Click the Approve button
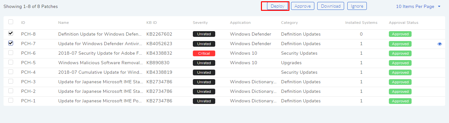The width and height of the screenshot is (449, 123). pyautogui.click(x=303, y=6)
